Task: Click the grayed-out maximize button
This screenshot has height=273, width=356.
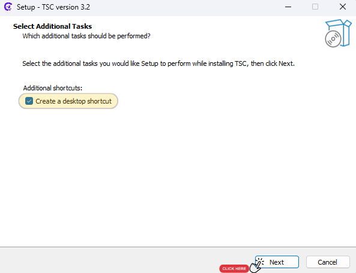Action: click(x=315, y=7)
